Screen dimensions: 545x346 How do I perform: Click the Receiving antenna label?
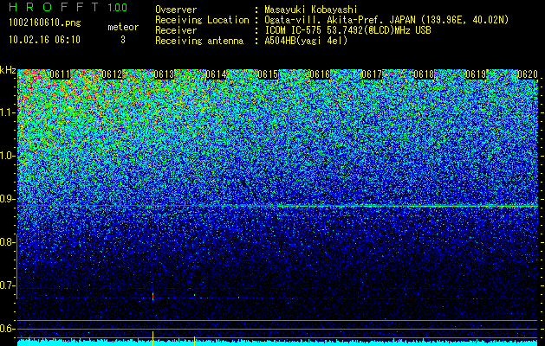pyautogui.click(x=199, y=41)
